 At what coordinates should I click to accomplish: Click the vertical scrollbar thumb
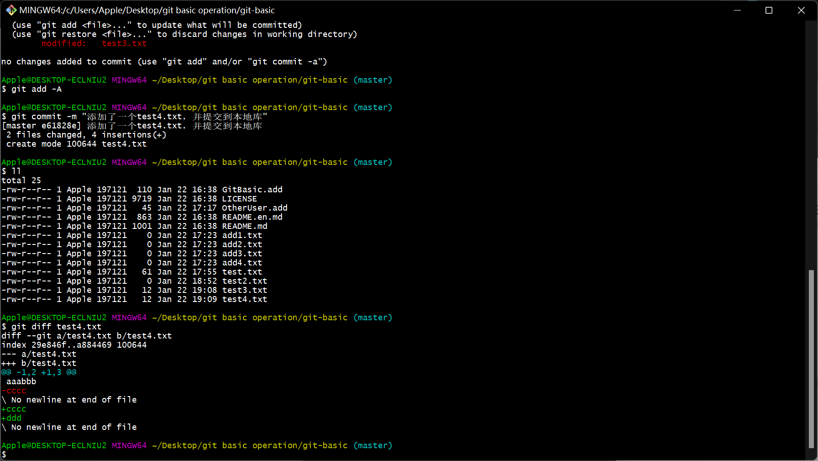pos(811,359)
